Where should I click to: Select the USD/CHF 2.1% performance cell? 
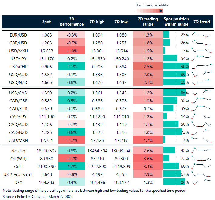[71, 66]
